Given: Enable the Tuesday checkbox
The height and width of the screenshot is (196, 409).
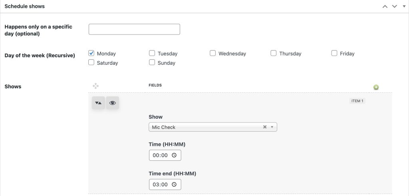Looking at the screenshot, I should (x=152, y=53).
